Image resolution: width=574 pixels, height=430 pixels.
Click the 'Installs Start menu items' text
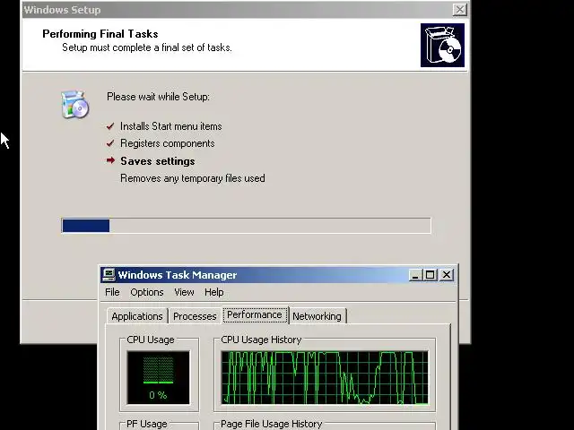171,126
